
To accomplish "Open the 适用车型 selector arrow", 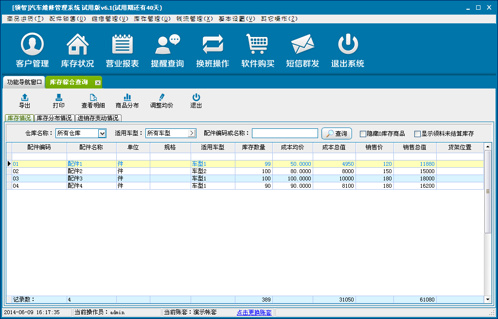I will pyautogui.click(x=192, y=133).
